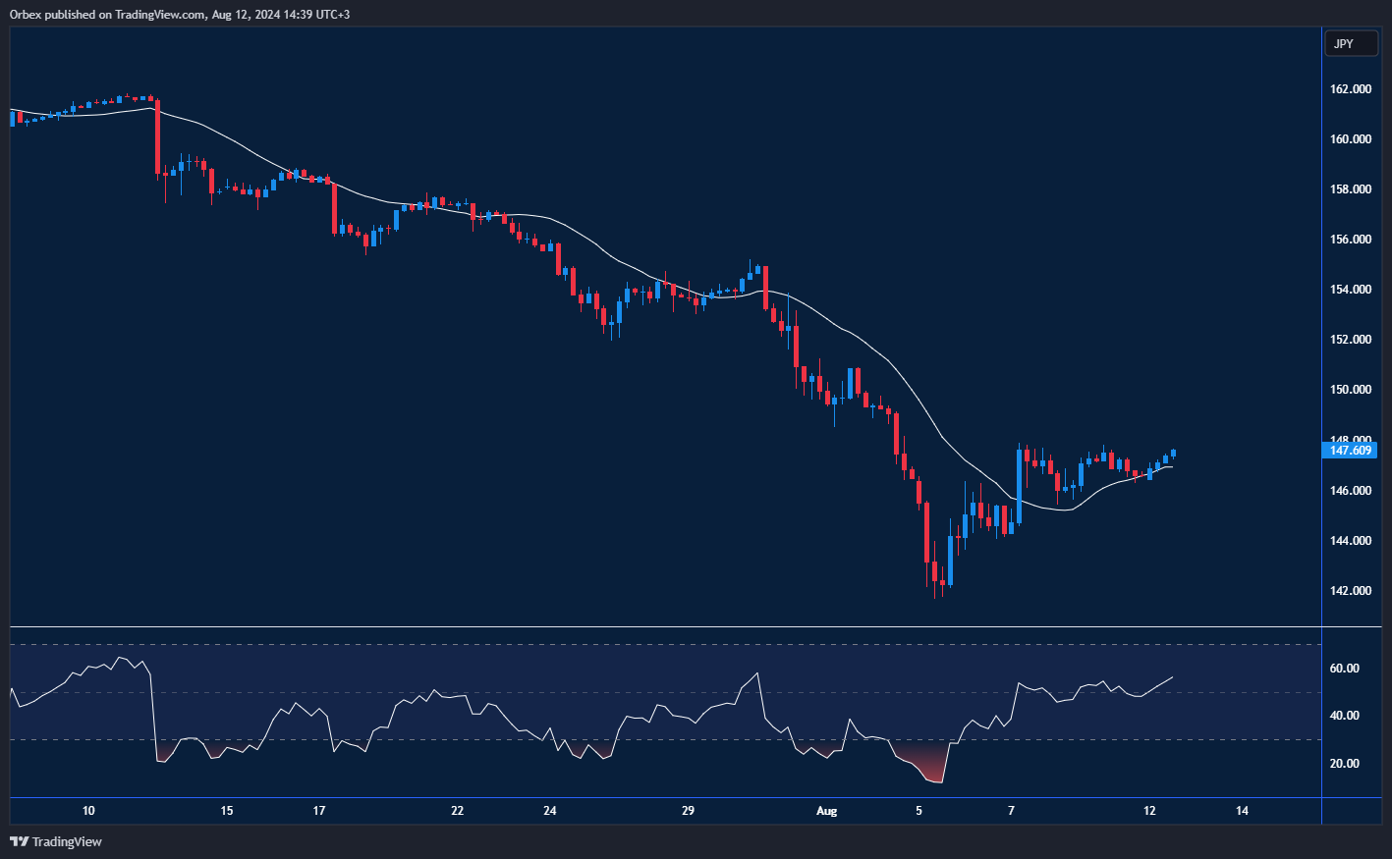Select date label 12 on time axis
1392x859 pixels.
tap(1149, 811)
